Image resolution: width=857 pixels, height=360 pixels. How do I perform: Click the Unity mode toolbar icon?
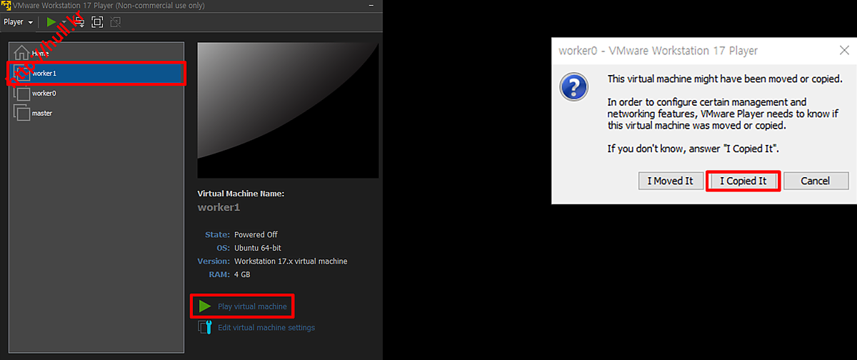point(115,22)
